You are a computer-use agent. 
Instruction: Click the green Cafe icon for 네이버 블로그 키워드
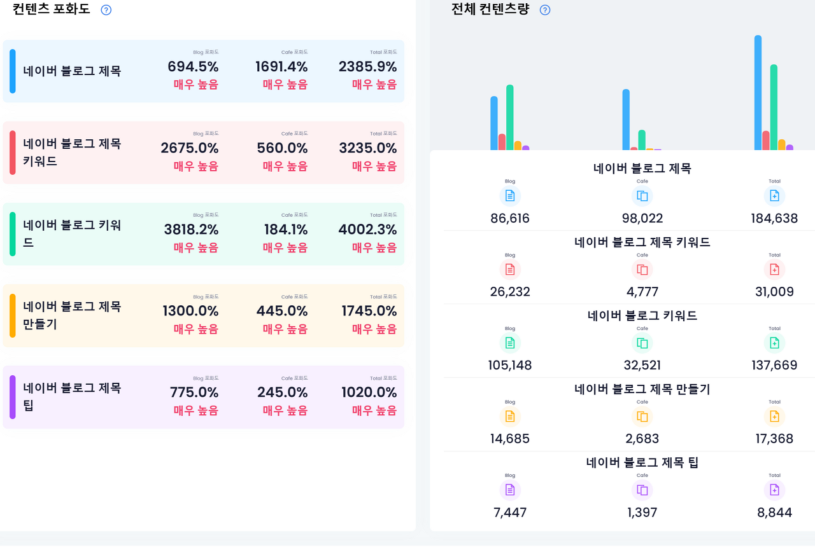642,343
